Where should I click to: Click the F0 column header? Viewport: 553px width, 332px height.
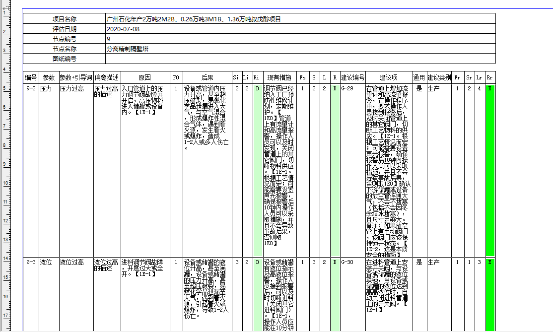176,77
